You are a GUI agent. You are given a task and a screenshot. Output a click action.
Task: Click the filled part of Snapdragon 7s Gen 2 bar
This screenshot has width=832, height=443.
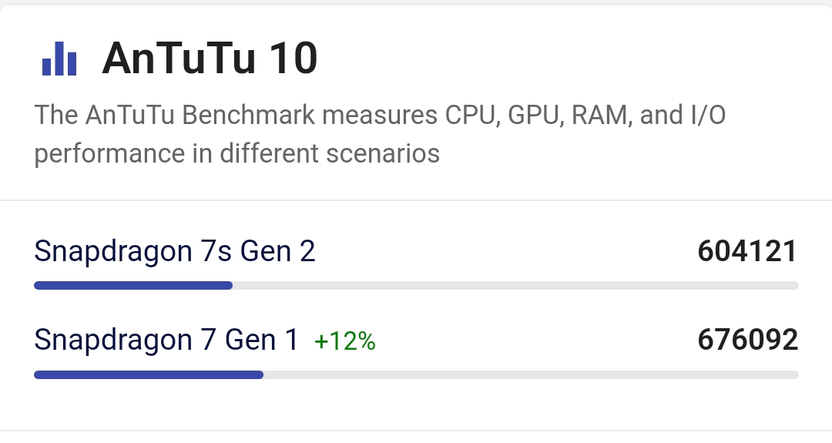(x=133, y=285)
